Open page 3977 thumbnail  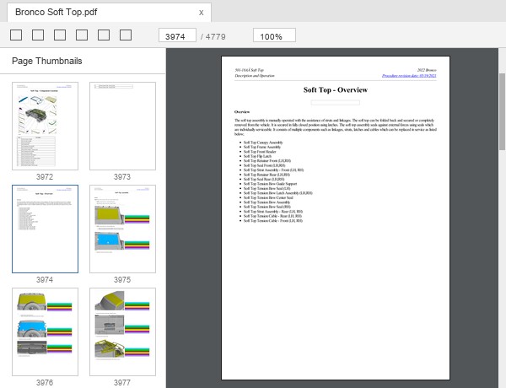(x=122, y=331)
